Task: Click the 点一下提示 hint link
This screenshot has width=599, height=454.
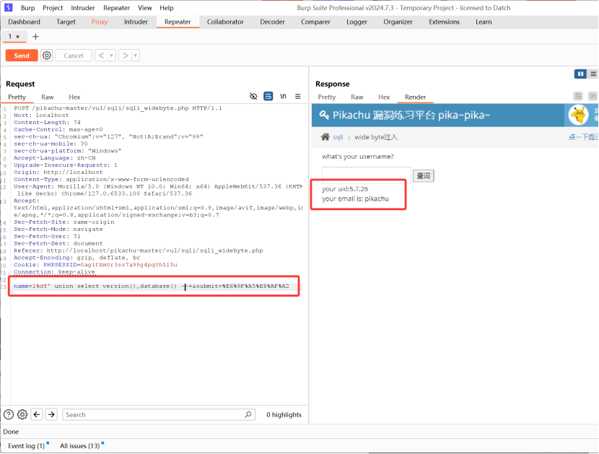Action: tap(583, 137)
